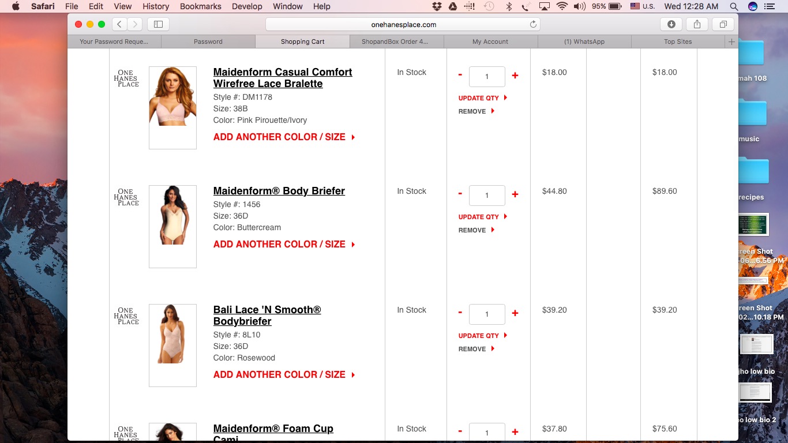Screen dimensions: 788x443
Task: Open Spotlight search in the menu bar
Action: (x=734, y=6)
